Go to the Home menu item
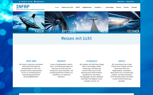 [57, 7]
